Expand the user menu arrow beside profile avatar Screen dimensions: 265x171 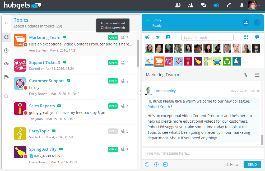259,5
